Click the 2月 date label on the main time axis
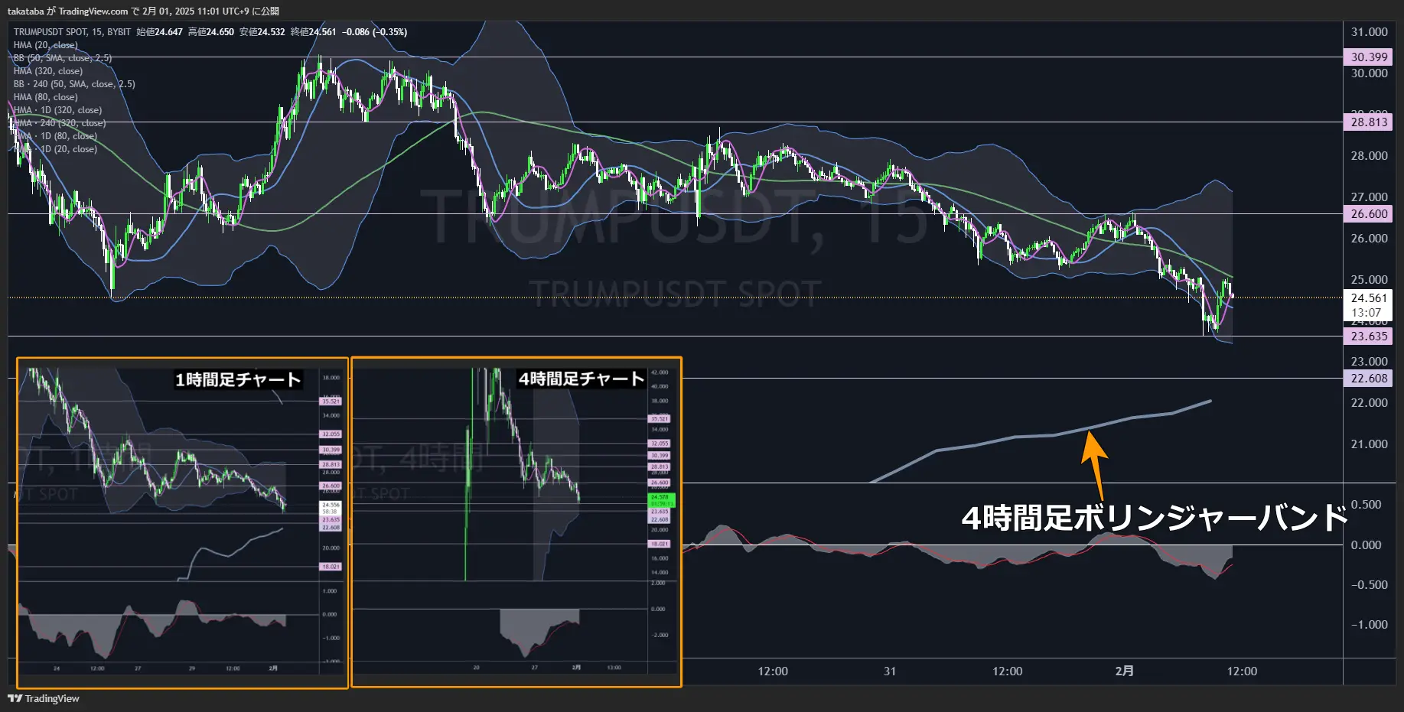 (x=1125, y=671)
